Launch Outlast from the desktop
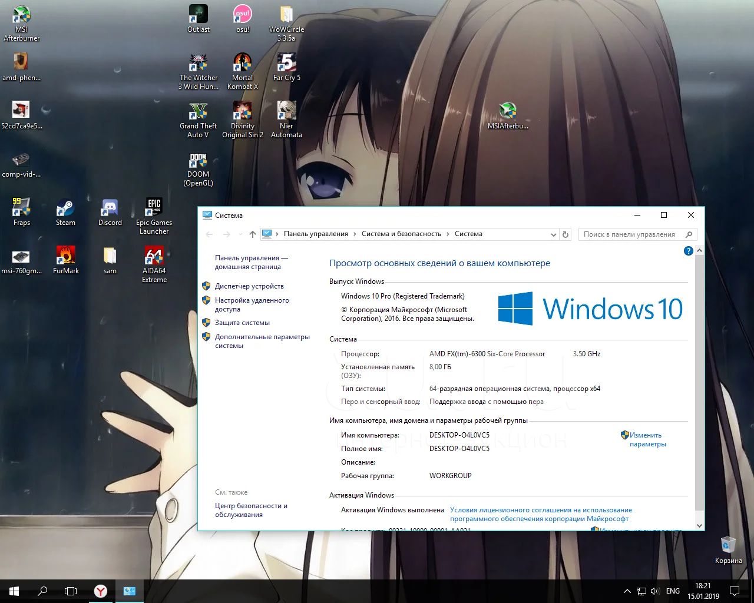Image resolution: width=754 pixels, height=603 pixels. pyautogui.click(x=199, y=18)
